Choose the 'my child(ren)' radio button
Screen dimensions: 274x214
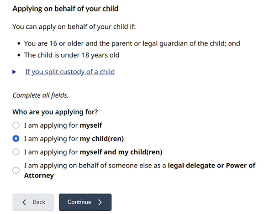(16, 139)
